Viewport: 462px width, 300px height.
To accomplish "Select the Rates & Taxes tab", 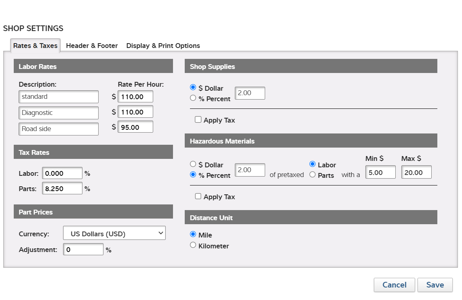I will pos(36,46).
